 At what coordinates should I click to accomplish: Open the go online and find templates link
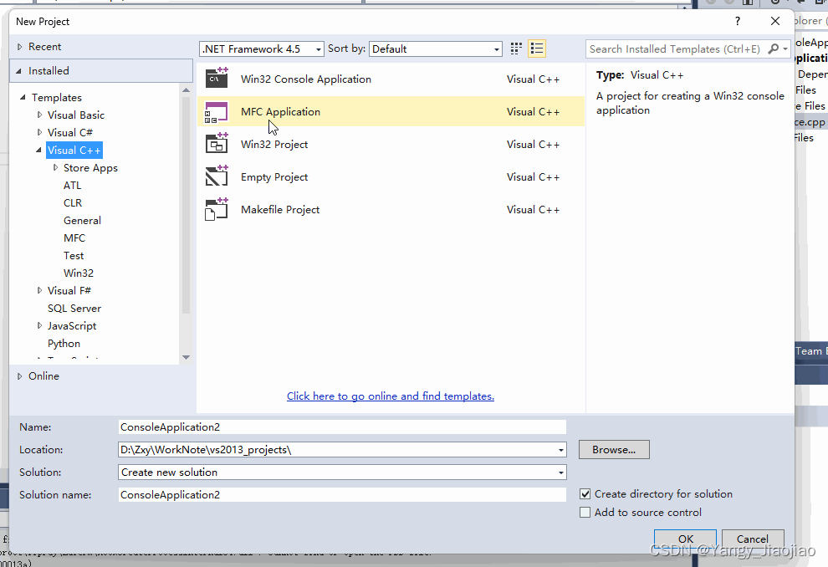391,396
